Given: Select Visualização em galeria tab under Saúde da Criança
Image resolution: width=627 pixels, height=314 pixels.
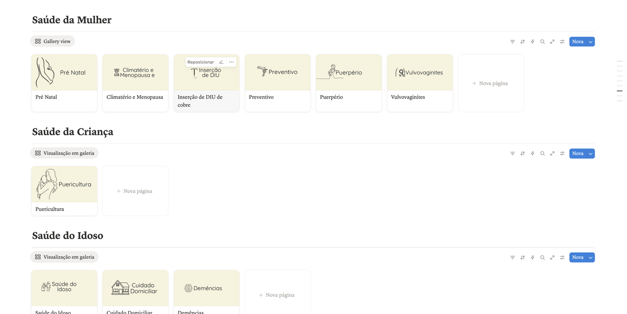Looking at the screenshot, I should (x=64, y=153).
